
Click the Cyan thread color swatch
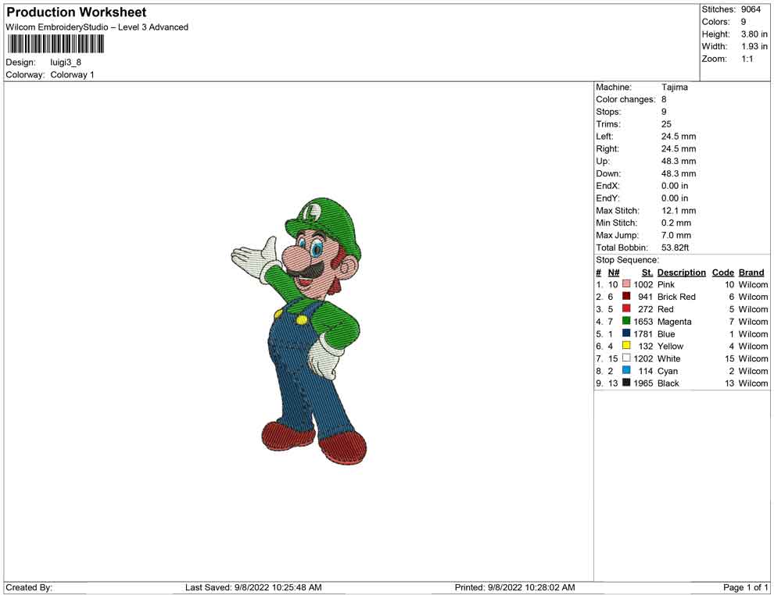pyautogui.click(x=626, y=370)
